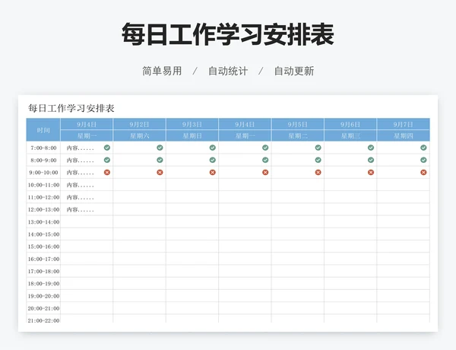Select the 星期六 weekday header
Screen dimensions: 456x350
coord(139,135)
